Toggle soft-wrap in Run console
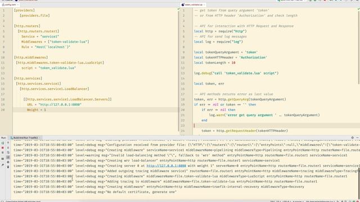 coord(8,153)
